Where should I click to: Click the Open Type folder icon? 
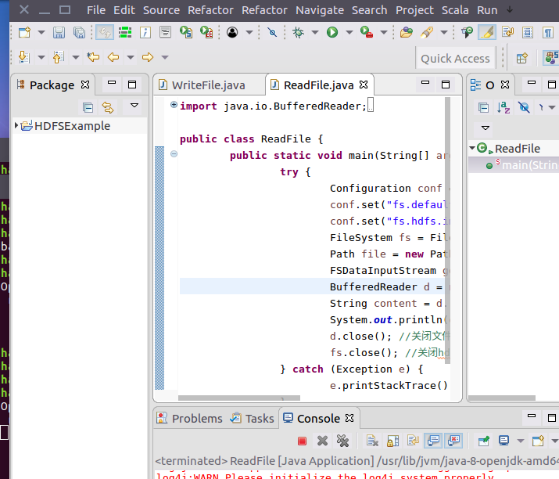point(406,32)
